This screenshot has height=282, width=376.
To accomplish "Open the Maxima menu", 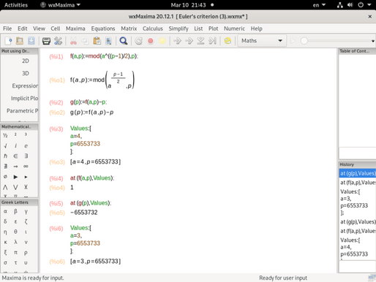I will tap(75, 28).
